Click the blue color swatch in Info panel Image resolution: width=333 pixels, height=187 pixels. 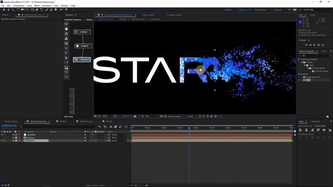tap(300, 22)
